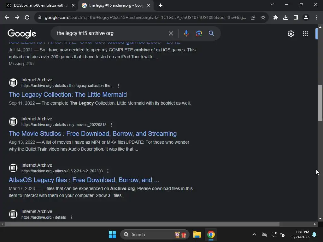Clear the Google search box

tap(171, 33)
